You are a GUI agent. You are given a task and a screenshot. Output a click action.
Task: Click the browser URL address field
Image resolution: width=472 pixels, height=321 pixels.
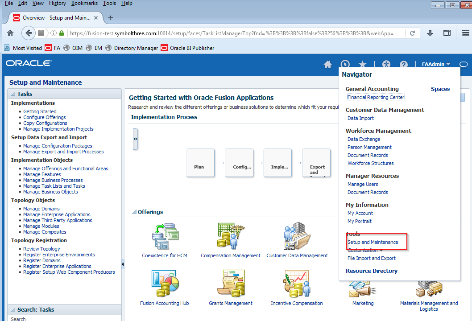pyautogui.click(x=232, y=33)
